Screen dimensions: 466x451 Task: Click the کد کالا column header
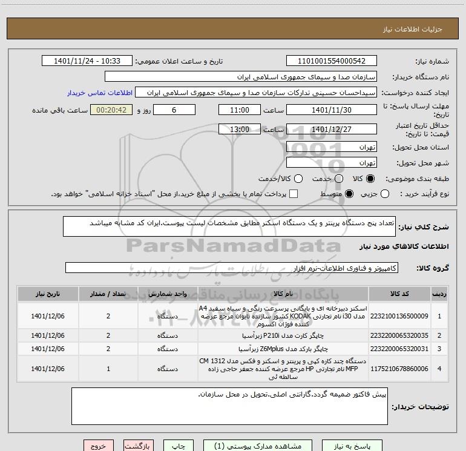coord(399,294)
